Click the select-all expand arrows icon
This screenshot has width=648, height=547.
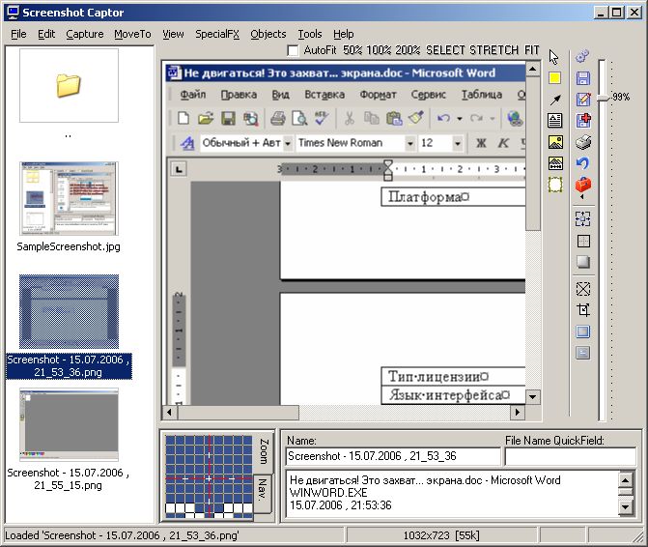(x=583, y=218)
